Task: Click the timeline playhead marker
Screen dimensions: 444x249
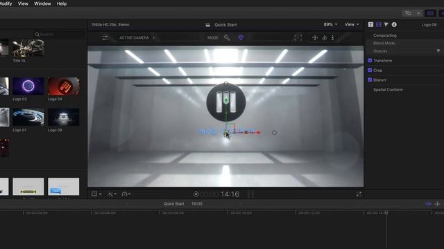Action: click(386, 213)
